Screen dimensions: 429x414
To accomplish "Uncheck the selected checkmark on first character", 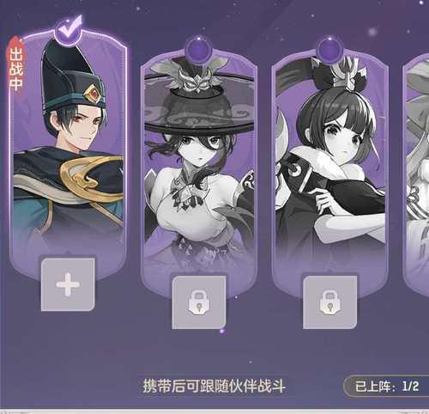I will [x=68, y=31].
